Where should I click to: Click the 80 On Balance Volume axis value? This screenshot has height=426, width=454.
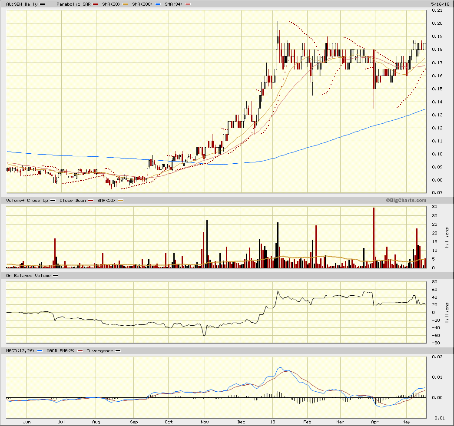[434, 282]
